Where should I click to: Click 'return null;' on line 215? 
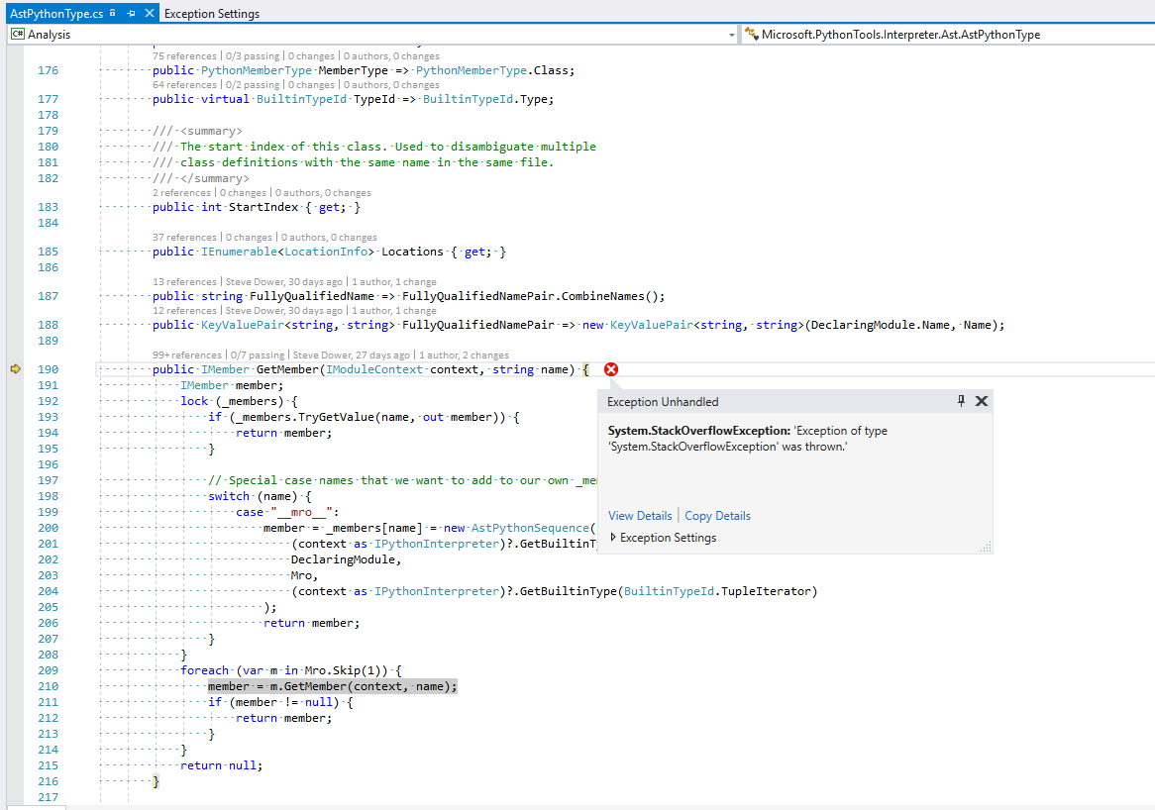pos(221,765)
